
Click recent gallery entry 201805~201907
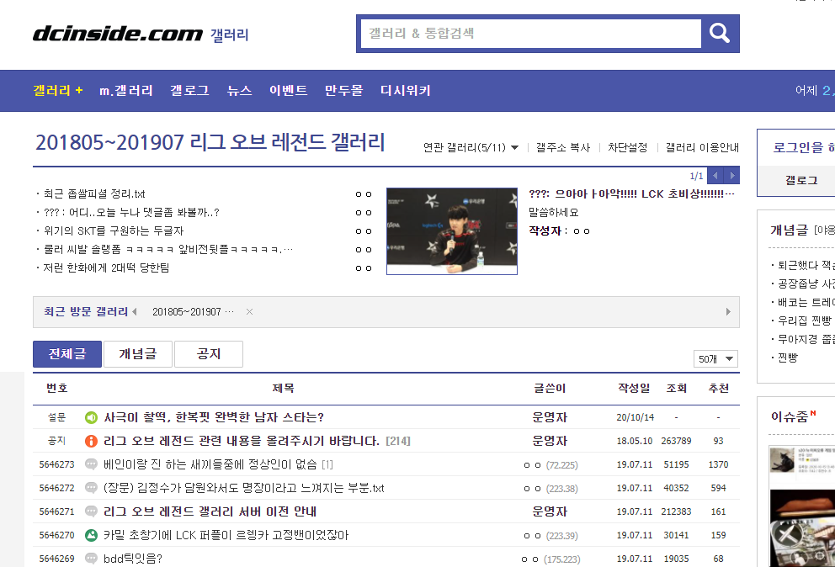click(193, 312)
